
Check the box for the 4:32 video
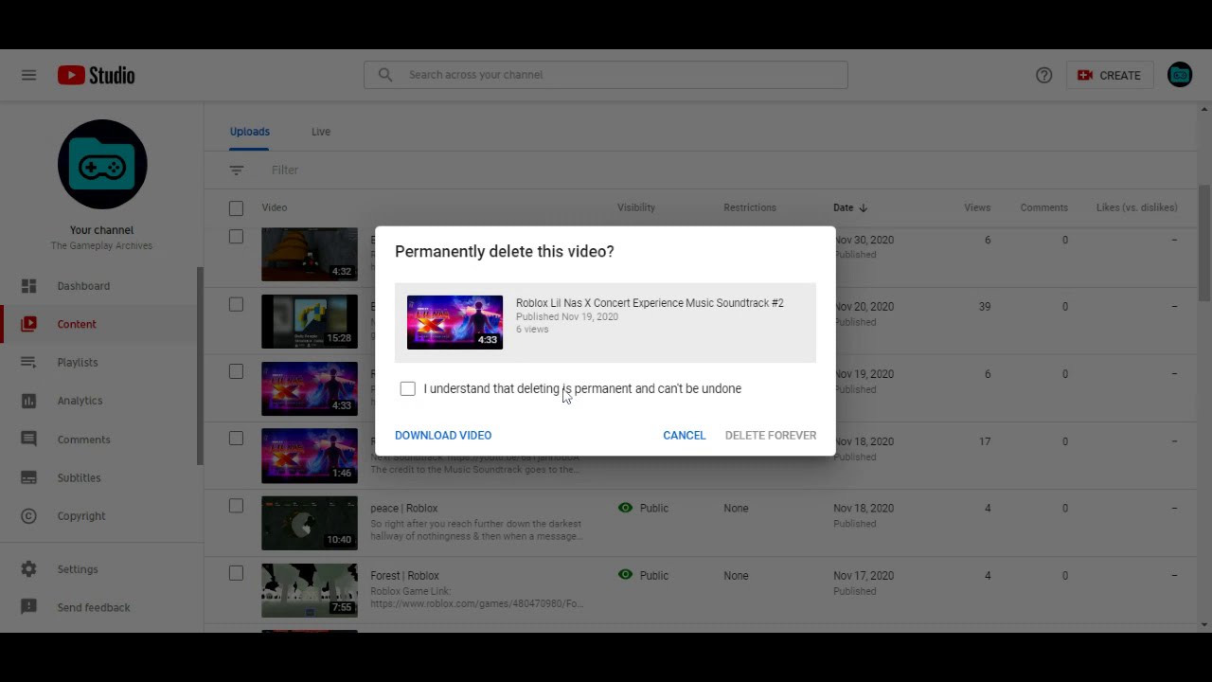[x=236, y=237]
